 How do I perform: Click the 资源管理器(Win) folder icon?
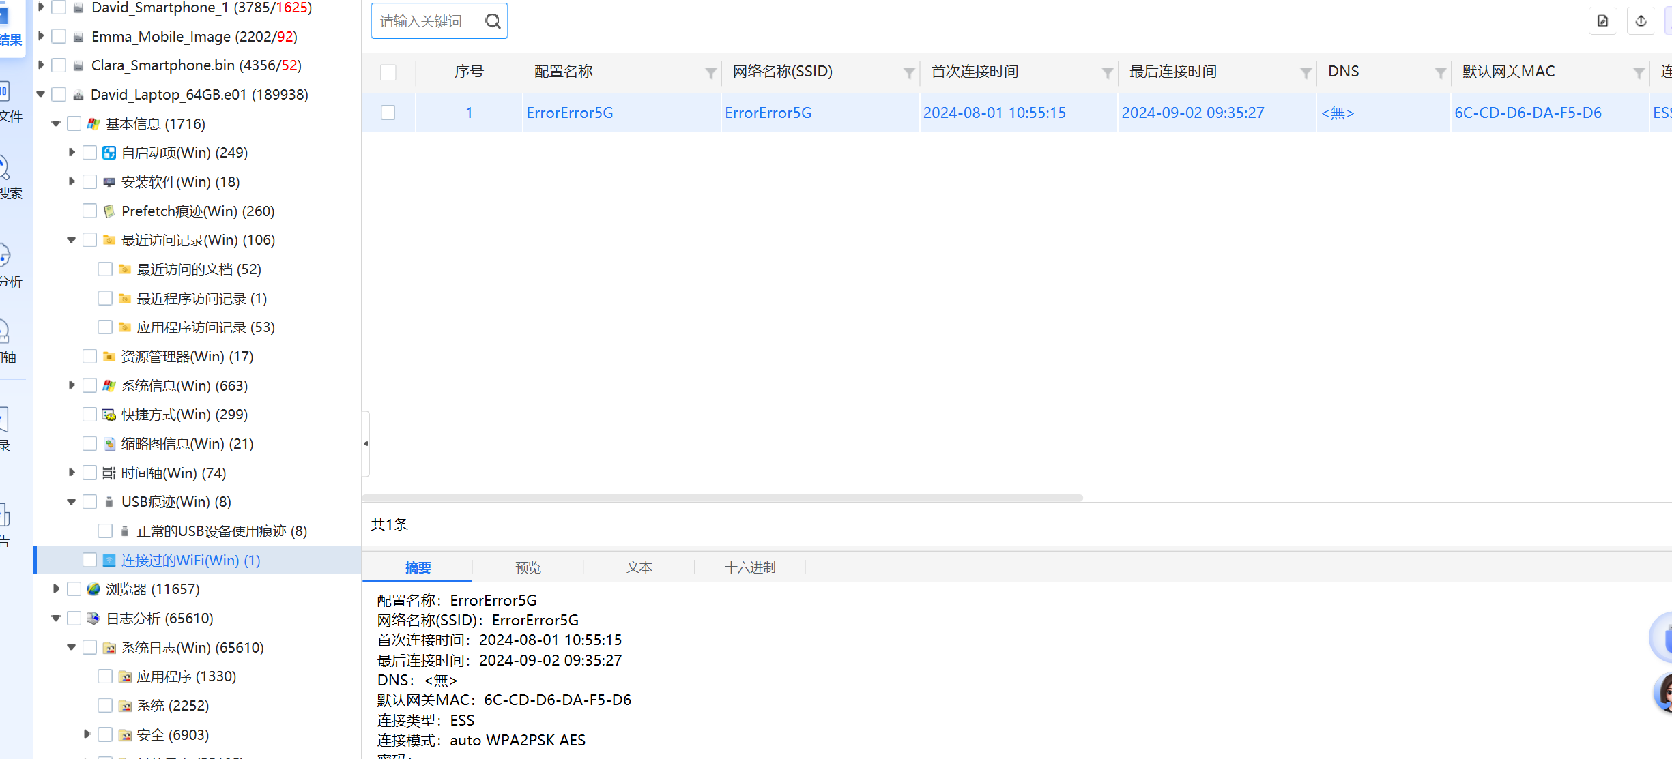coord(109,357)
